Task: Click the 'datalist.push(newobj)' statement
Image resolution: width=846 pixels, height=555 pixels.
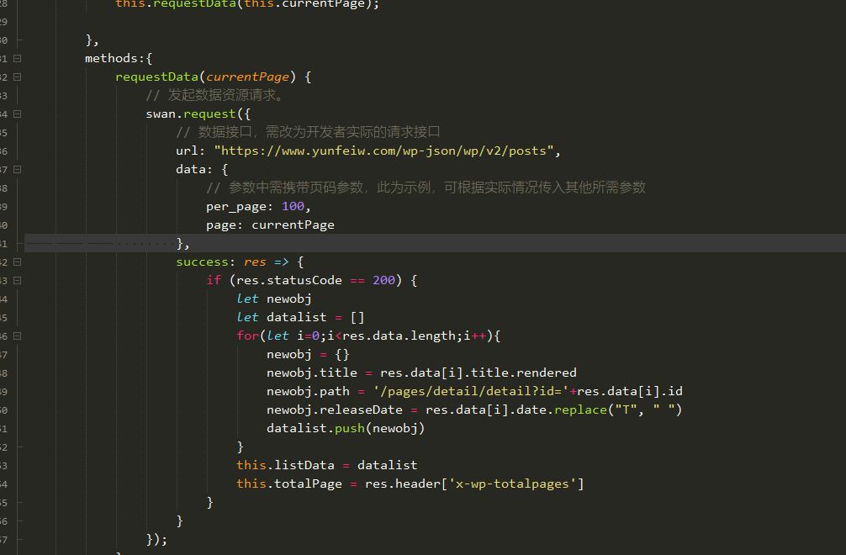Action: coord(346,428)
